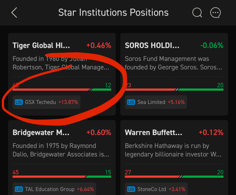The image size is (236, 195).
Task: Open the search magnifier icon
Action: (x=197, y=13)
